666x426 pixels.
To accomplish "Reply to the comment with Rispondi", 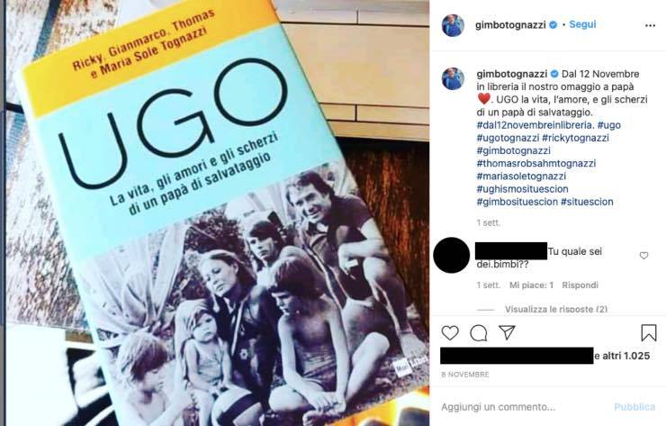I will pos(580,285).
